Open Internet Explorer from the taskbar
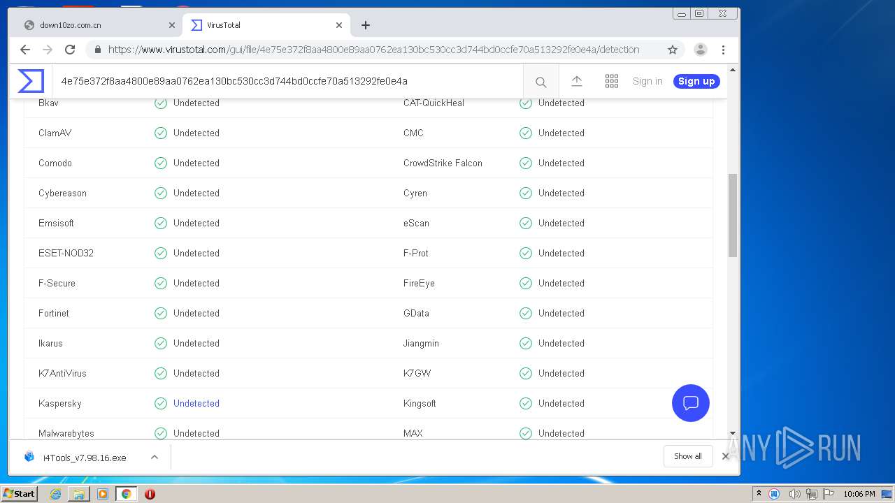Screen dimensions: 895x503 tap(55, 494)
